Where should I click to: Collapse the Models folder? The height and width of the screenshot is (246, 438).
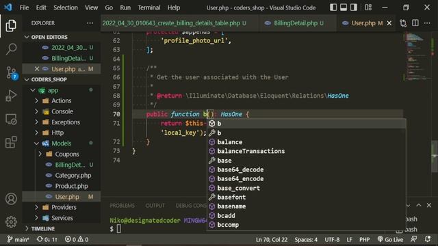pyautogui.click(x=36, y=143)
